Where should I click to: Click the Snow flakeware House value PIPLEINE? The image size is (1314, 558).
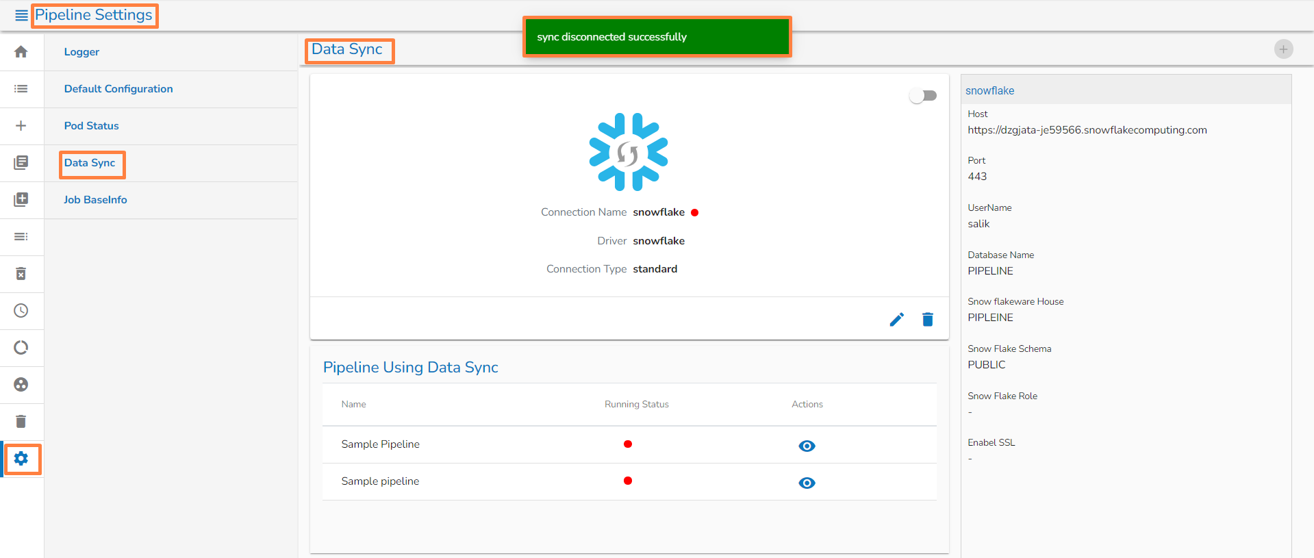pyautogui.click(x=990, y=318)
